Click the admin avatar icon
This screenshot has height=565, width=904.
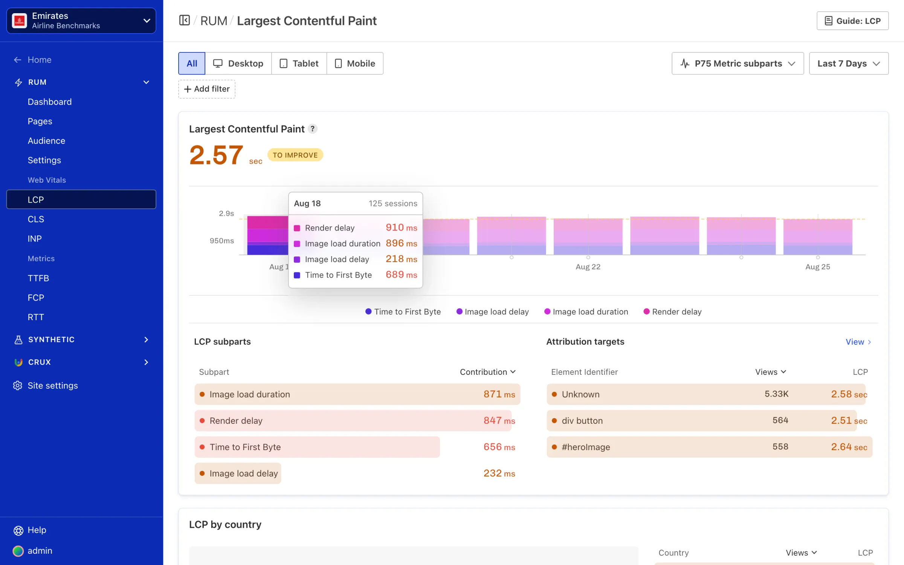click(18, 551)
